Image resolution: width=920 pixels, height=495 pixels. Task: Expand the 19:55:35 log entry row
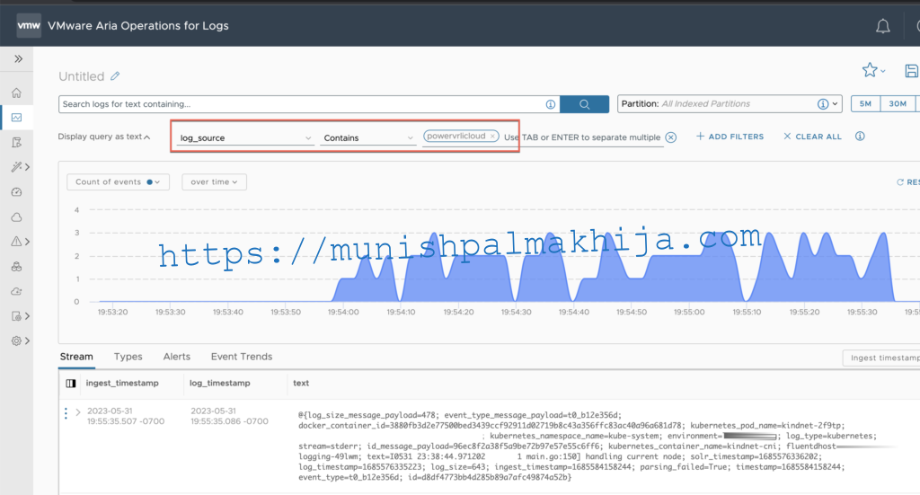77,412
